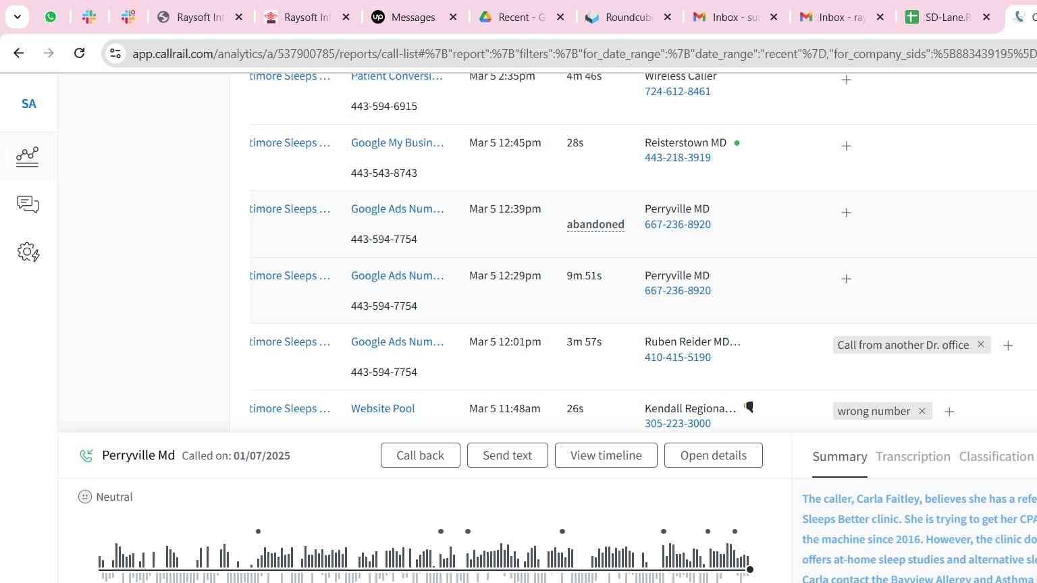Click tracking number 443-543-8743
Viewport: 1037px width, 583px height.
384,173
